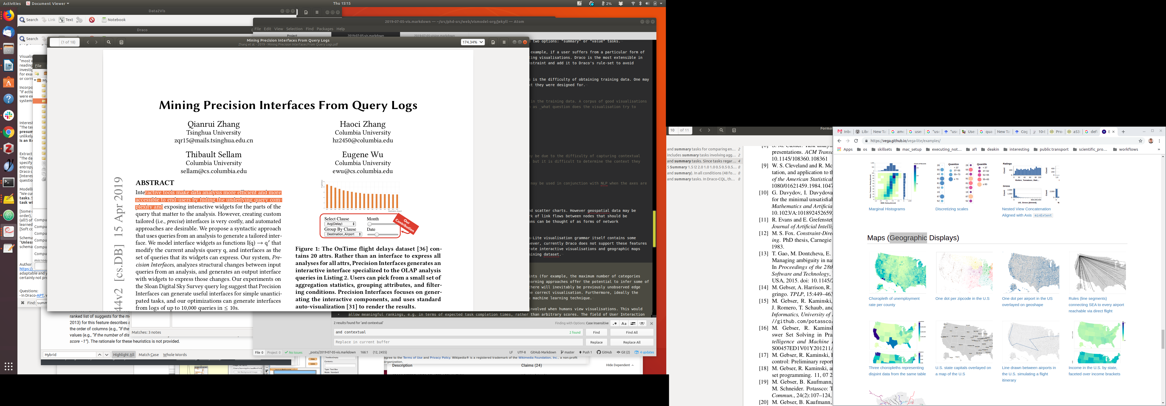Open the Marginal Histograms example link
1166x406 pixels.
pyautogui.click(x=886, y=209)
